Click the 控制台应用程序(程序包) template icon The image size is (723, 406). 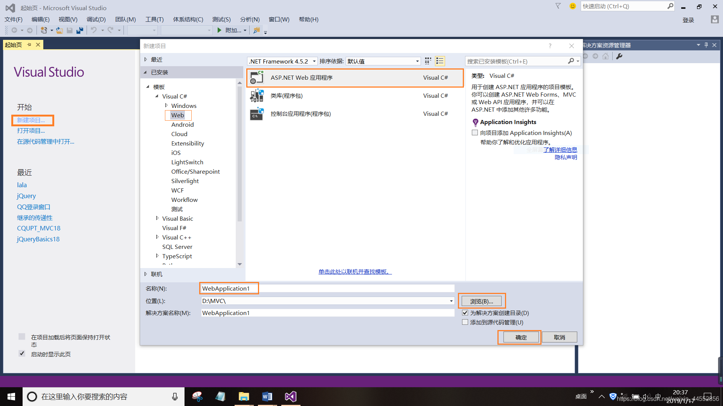point(256,113)
